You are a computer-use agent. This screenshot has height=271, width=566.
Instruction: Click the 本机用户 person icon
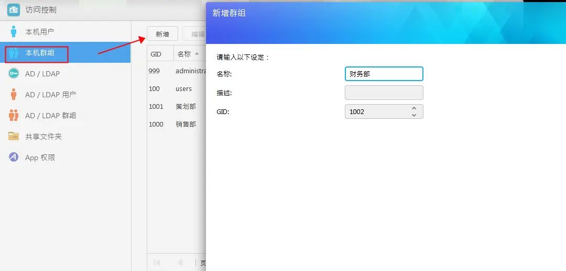[14, 31]
